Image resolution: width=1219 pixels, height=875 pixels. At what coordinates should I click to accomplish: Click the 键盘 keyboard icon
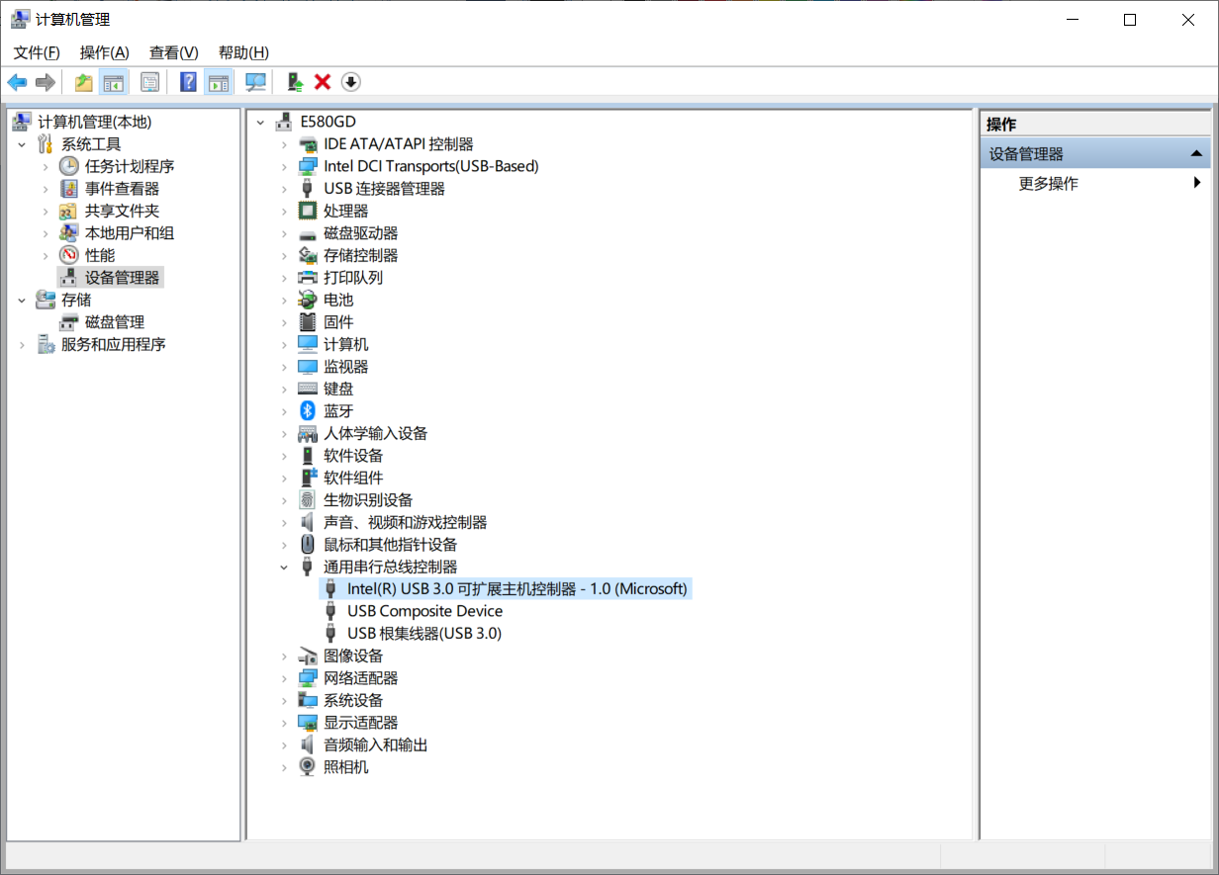click(x=308, y=389)
